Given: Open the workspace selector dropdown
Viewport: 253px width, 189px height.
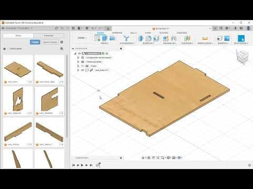Looking at the screenshot, I should coord(82,38).
